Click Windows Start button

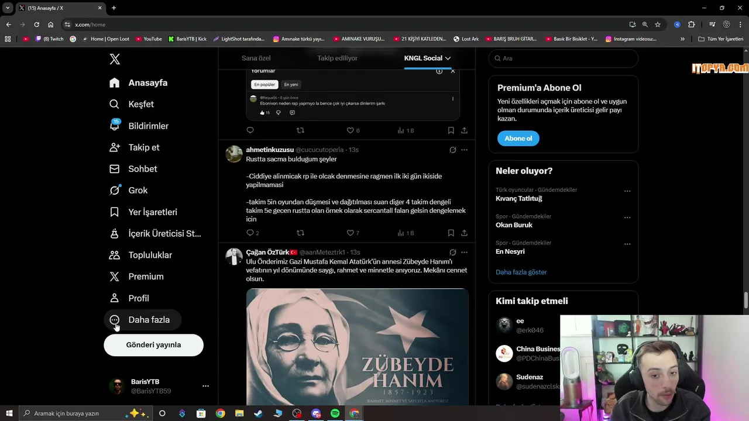click(9, 413)
